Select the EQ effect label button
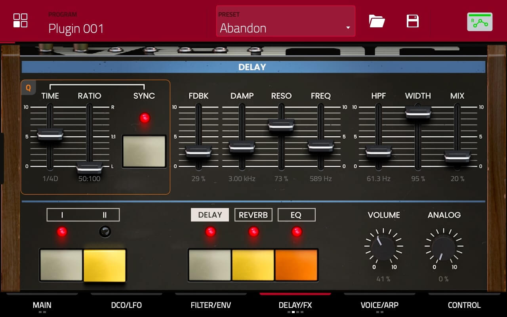Image resolution: width=507 pixels, height=317 pixels. click(296, 215)
